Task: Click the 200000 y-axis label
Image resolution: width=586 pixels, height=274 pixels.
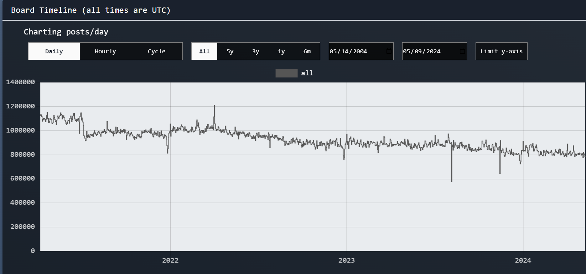Action: point(22,227)
